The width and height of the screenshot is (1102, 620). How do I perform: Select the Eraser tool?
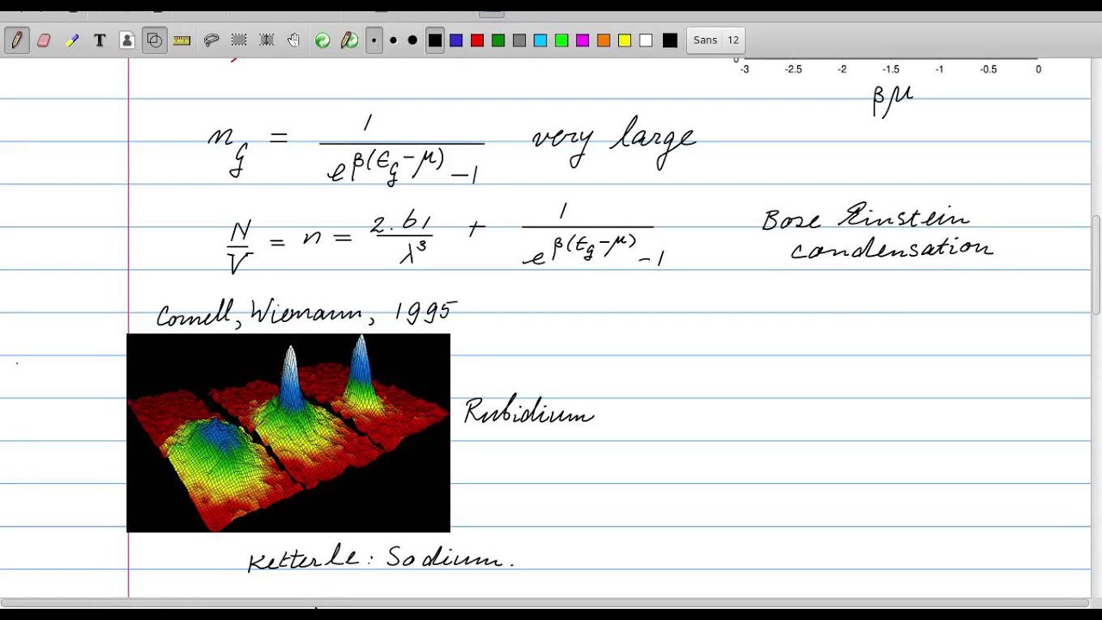click(44, 40)
